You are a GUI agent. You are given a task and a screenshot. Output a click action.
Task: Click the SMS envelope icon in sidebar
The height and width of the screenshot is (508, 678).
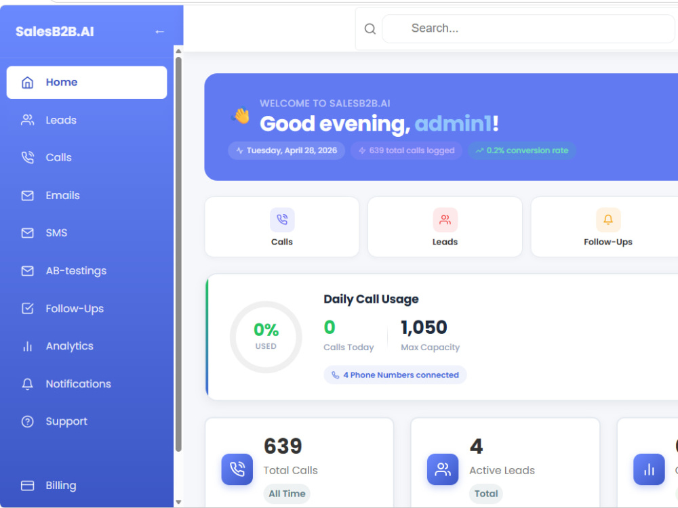27,233
